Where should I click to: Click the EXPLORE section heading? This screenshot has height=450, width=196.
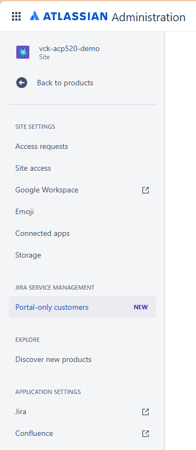click(x=28, y=340)
